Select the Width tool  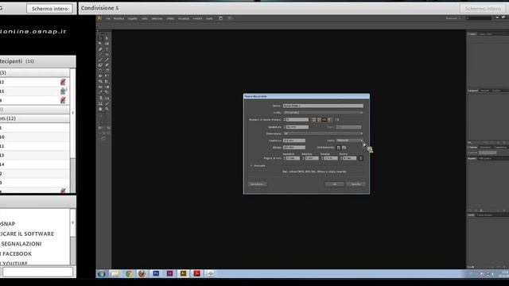point(100,75)
